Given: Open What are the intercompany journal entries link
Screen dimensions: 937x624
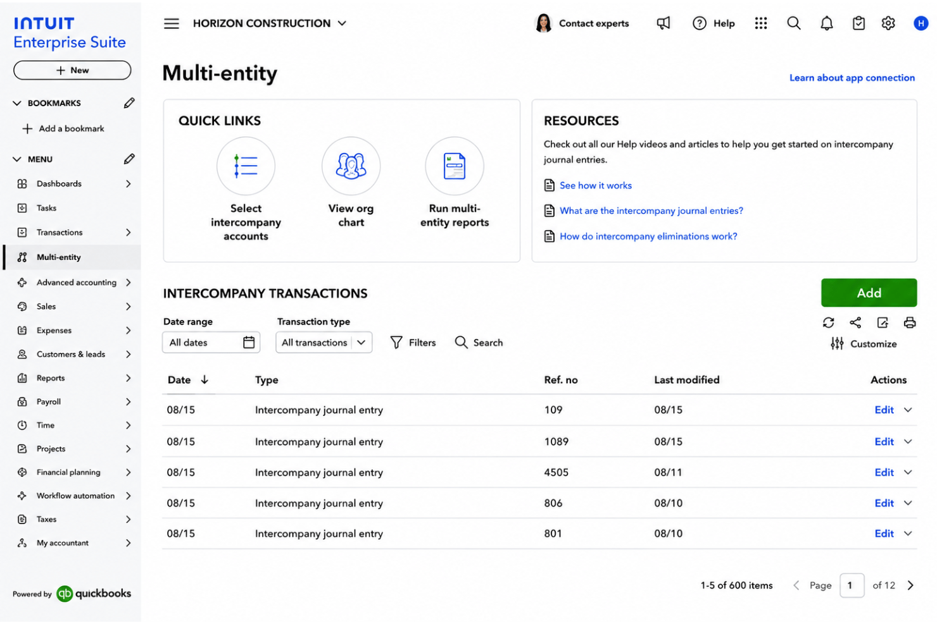Looking at the screenshot, I should 651,211.
